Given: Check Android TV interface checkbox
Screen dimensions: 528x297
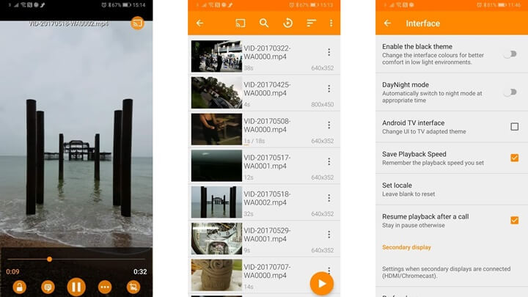Looking at the screenshot, I should (x=514, y=127).
